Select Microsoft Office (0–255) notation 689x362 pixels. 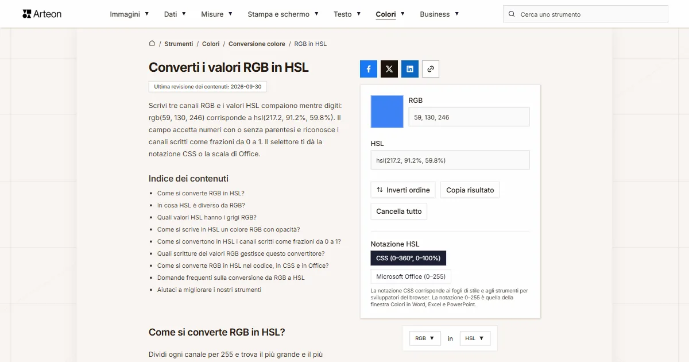pos(411,276)
